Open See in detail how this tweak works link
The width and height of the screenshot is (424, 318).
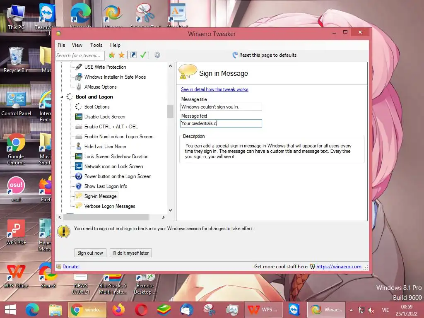214,89
